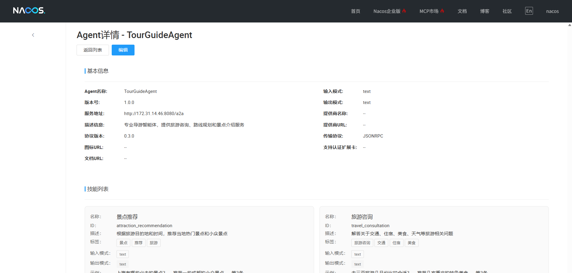The image size is (572, 273).
Task: Click the 旅游咨询 tag
Action: [x=362, y=243]
